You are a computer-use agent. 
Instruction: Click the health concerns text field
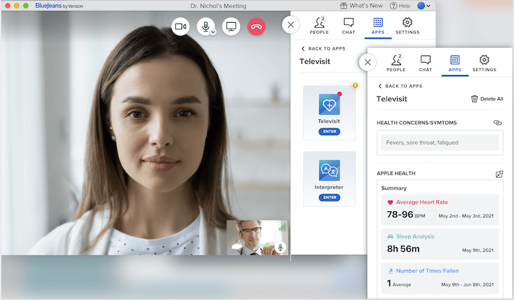pos(440,143)
